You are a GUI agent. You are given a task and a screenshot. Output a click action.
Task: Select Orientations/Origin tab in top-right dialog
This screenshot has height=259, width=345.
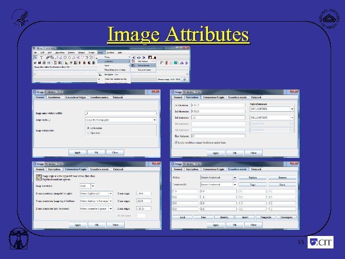[213, 97]
